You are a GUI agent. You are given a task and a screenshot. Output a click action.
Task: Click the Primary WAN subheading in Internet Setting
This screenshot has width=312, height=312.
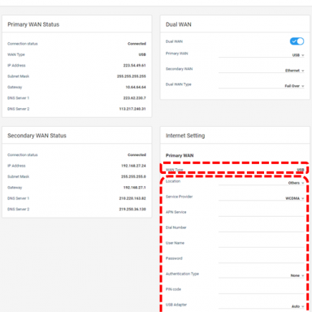[x=180, y=155]
